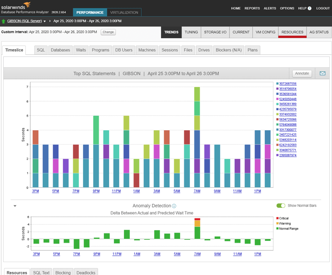Click the 9PM link under top chart

[x=96, y=191]
